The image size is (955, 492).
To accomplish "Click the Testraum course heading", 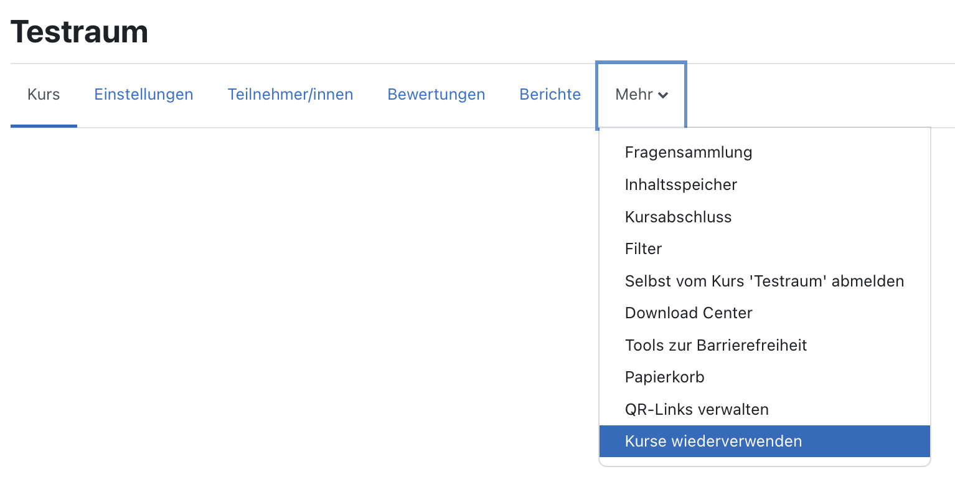I will click(79, 31).
